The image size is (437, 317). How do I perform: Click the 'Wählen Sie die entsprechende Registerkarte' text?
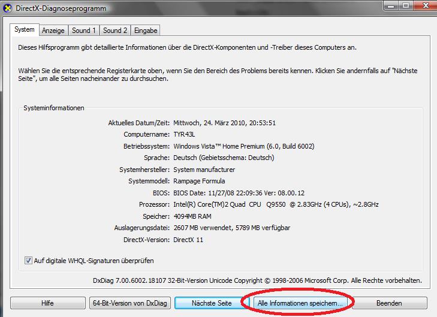218,75
